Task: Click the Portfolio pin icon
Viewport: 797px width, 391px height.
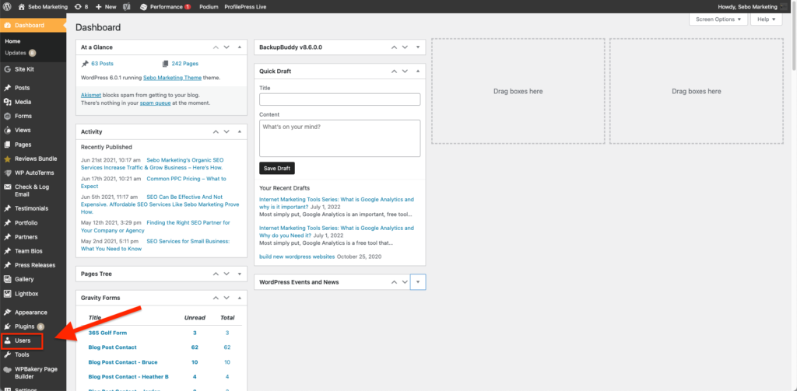Action: click(7, 223)
